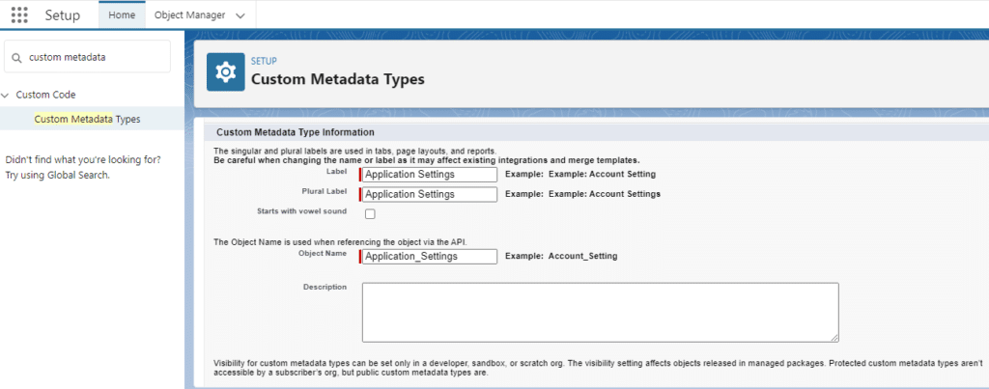989x389 pixels.
Task: Click the Description text area resize handle
Action: coord(834,337)
